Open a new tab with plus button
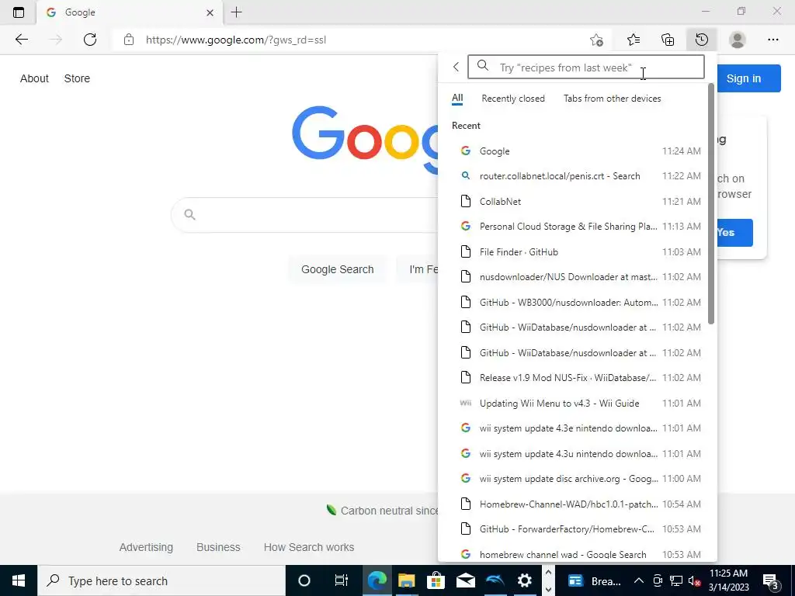This screenshot has width=795, height=596. pyautogui.click(x=236, y=12)
